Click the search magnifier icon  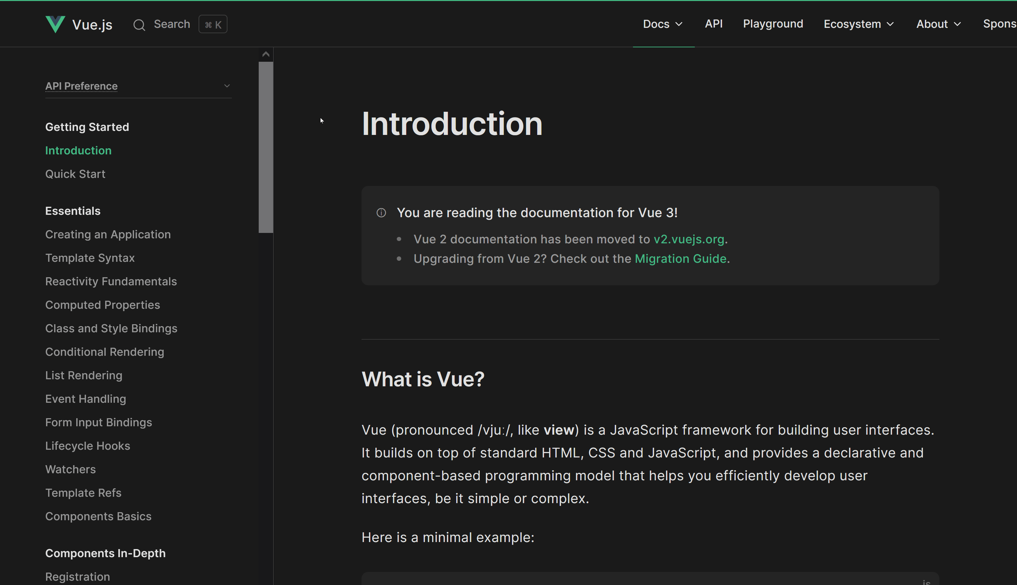coord(139,25)
